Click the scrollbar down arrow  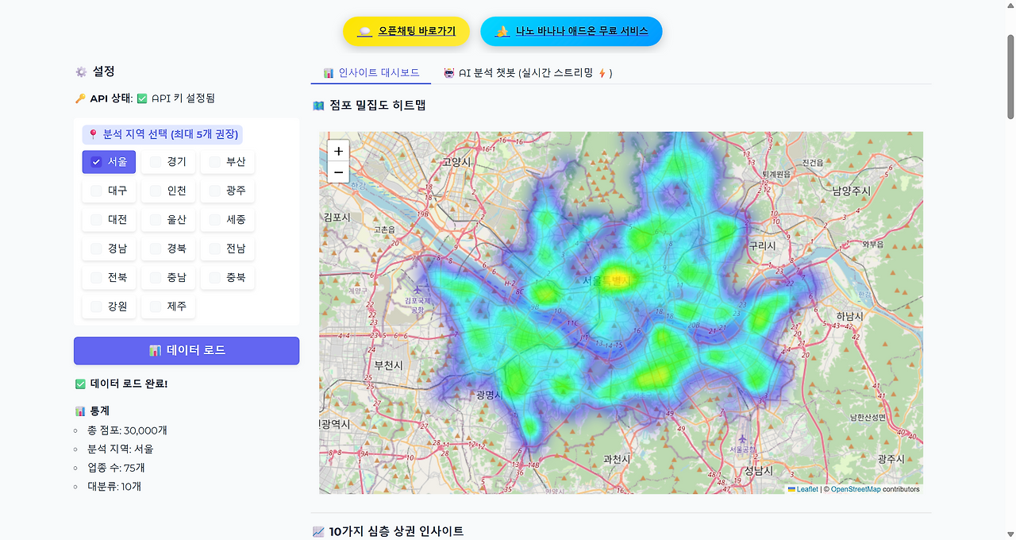coord(1010,534)
